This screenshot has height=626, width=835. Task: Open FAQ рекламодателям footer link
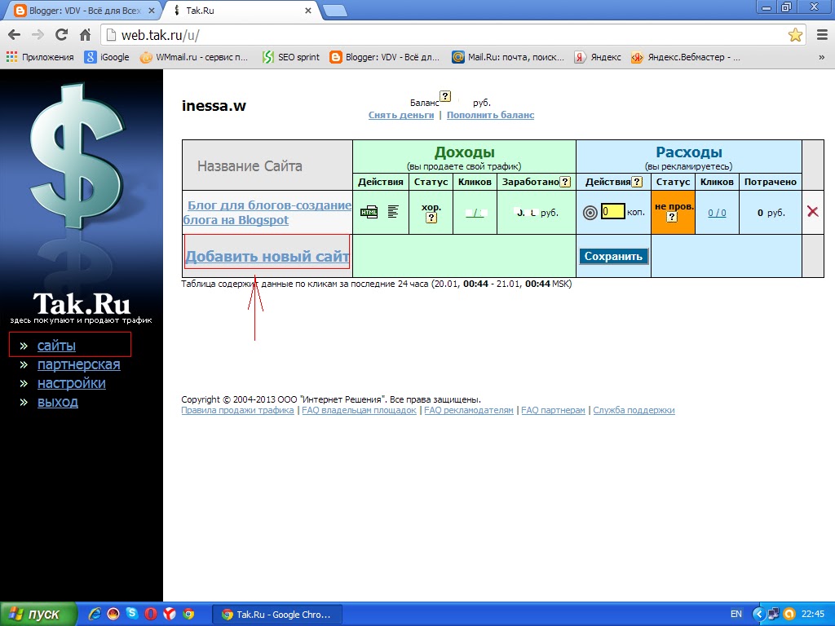(469, 411)
